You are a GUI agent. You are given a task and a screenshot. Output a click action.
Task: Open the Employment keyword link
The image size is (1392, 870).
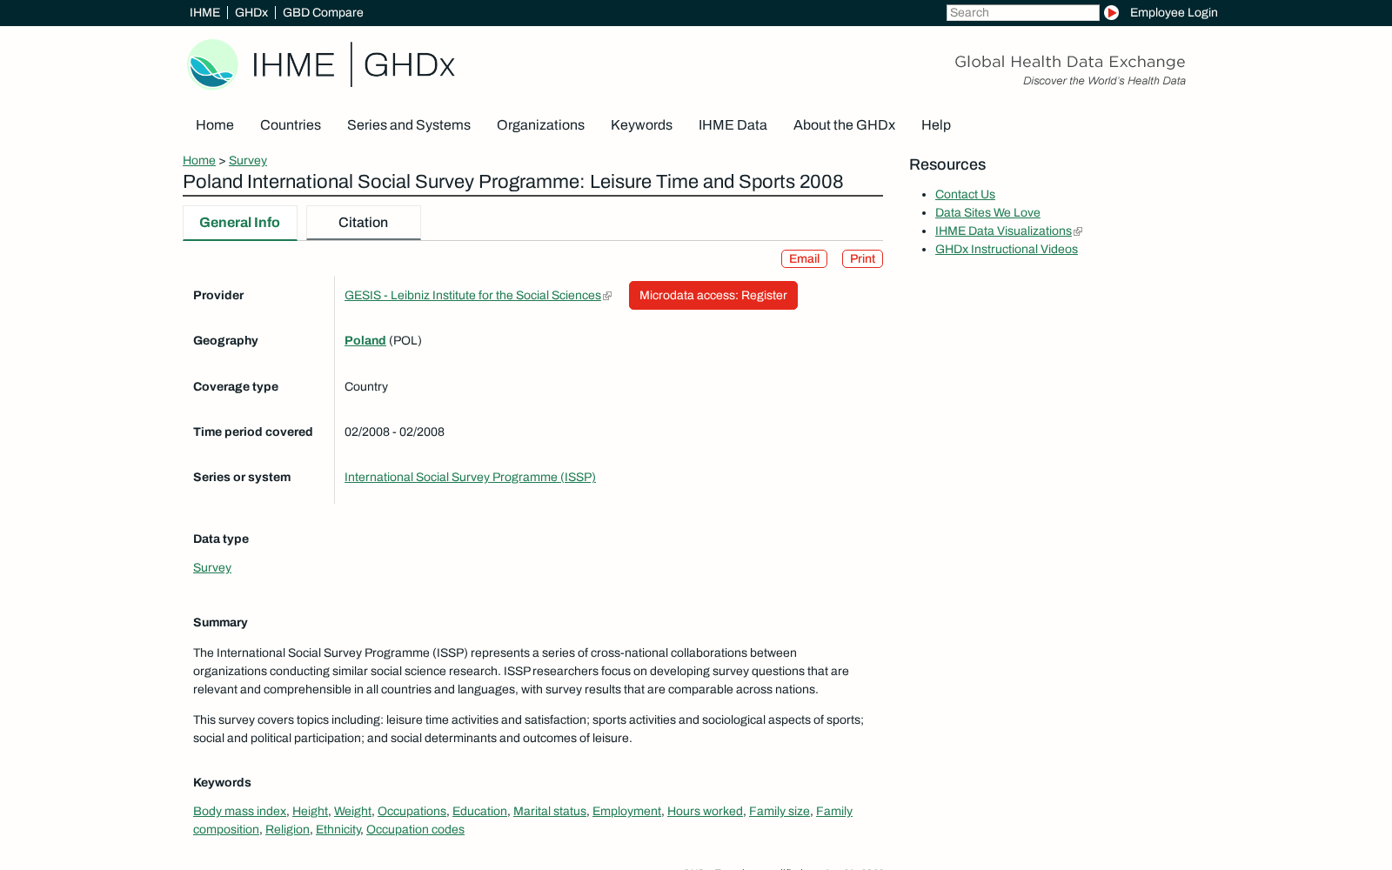pyautogui.click(x=626, y=812)
